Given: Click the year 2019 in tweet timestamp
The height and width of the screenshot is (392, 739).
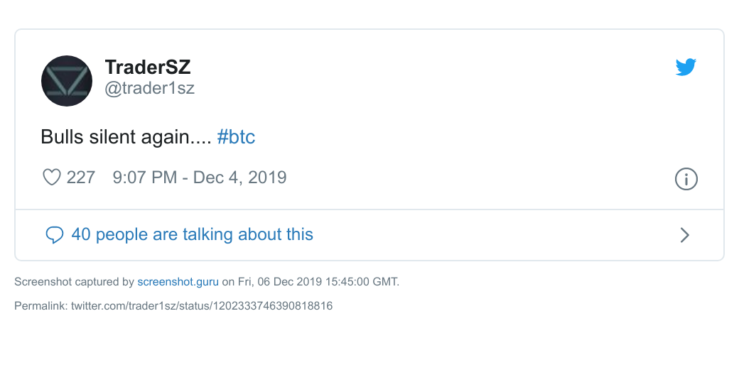Looking at the screenshot, I should coord(267,178).
